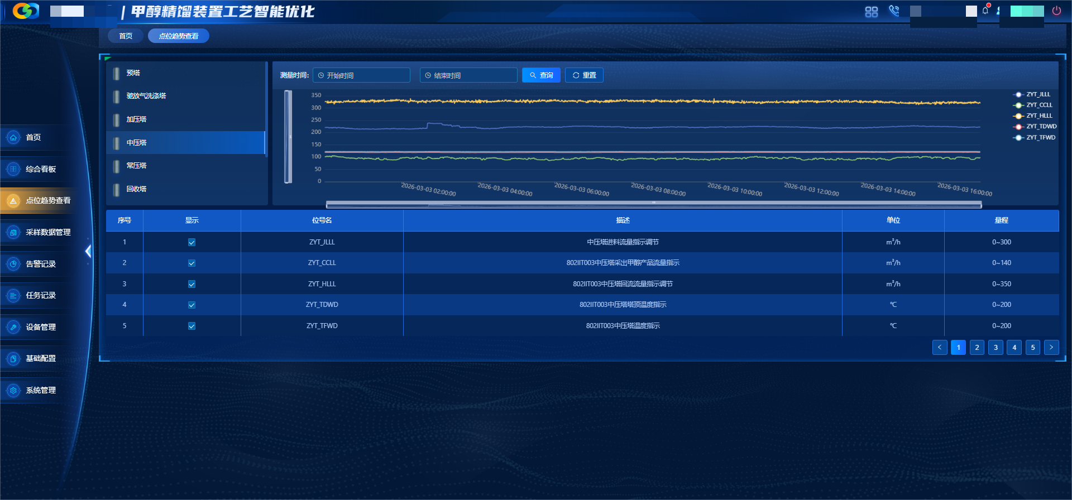The width and height of the screenshot is (1072, 500).
Task: Go to 设备管理 in sidebar
Action: pyautogui.click(x=40, y=327)
